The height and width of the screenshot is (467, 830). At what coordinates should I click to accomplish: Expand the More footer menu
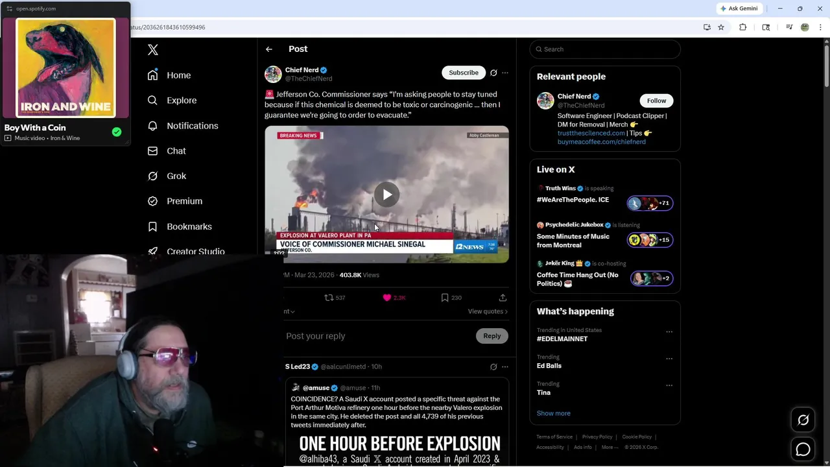[x=610, y=447]
